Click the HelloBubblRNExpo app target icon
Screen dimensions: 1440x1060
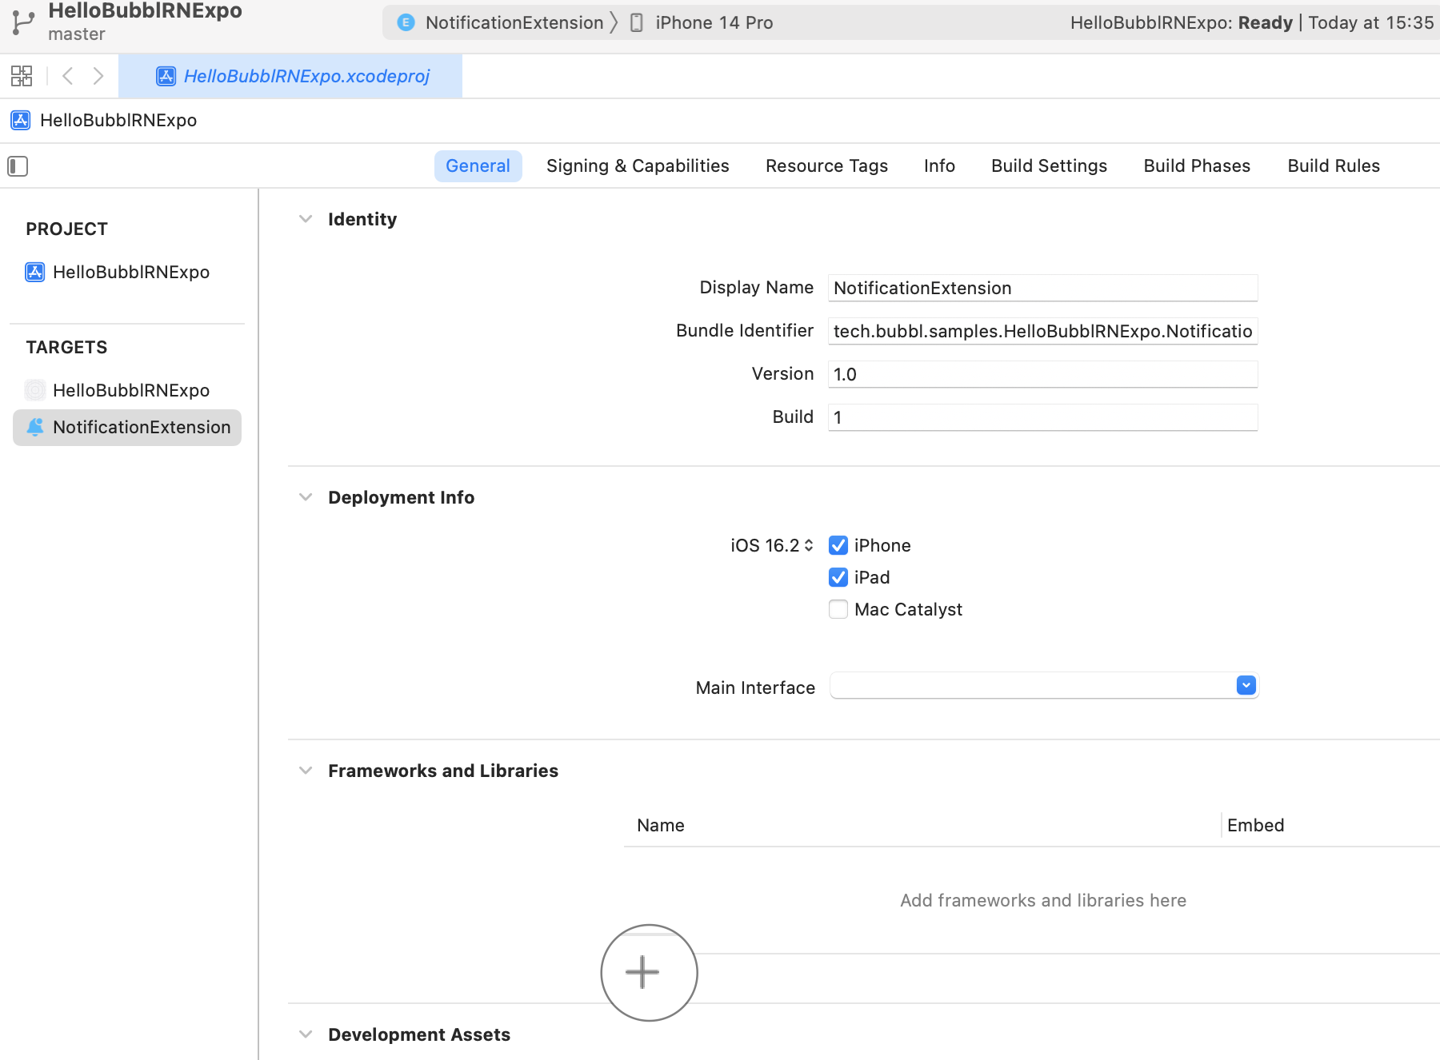coord(35,390)
